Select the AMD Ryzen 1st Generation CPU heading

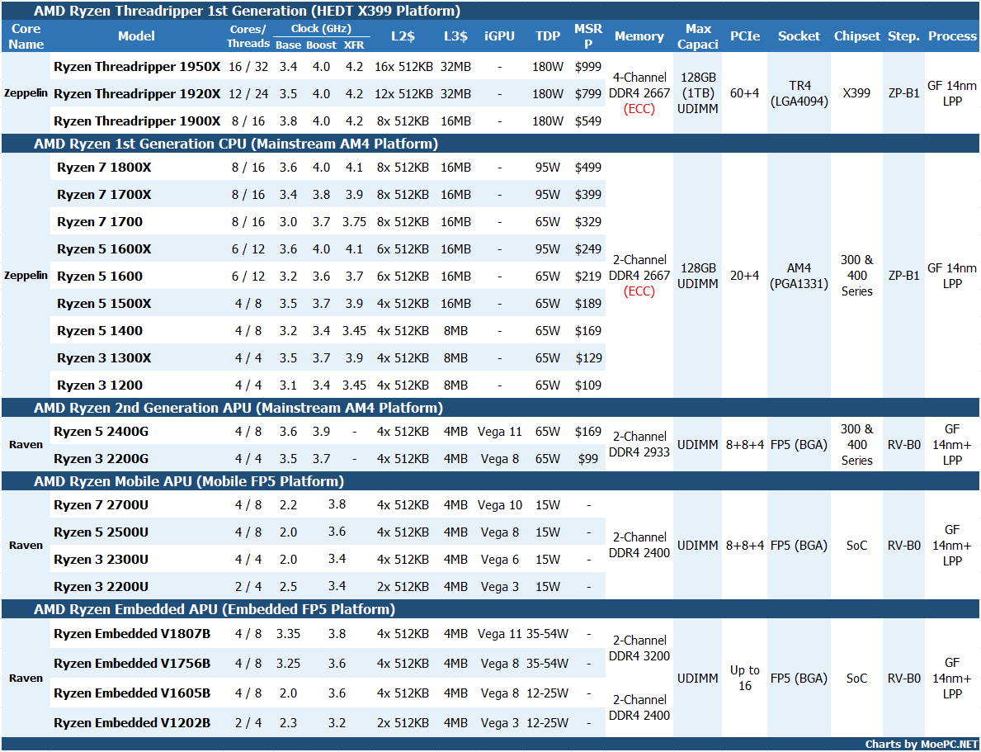click(x=236, y=144)
